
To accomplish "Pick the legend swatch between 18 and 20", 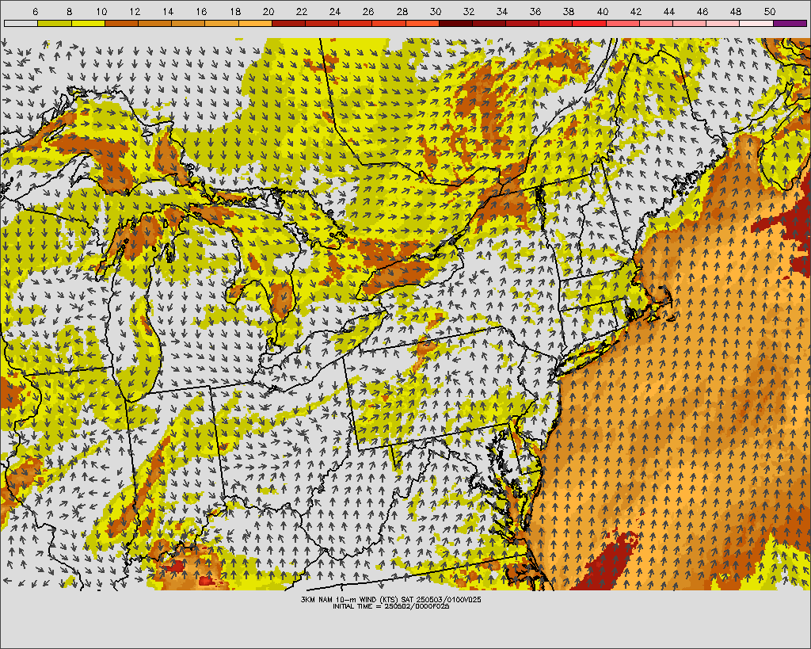I will [255, 23].
